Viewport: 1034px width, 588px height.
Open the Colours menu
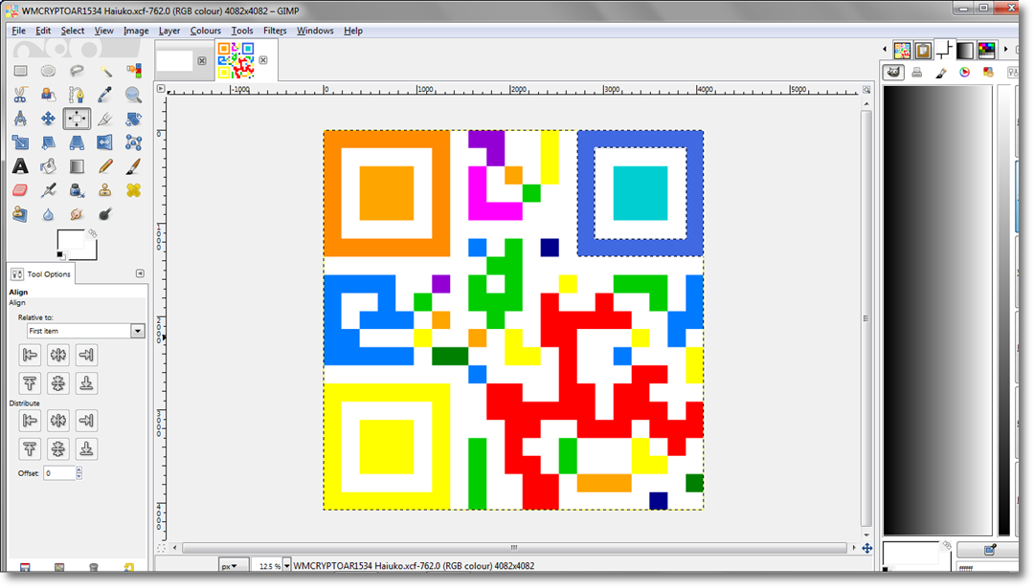205,31
